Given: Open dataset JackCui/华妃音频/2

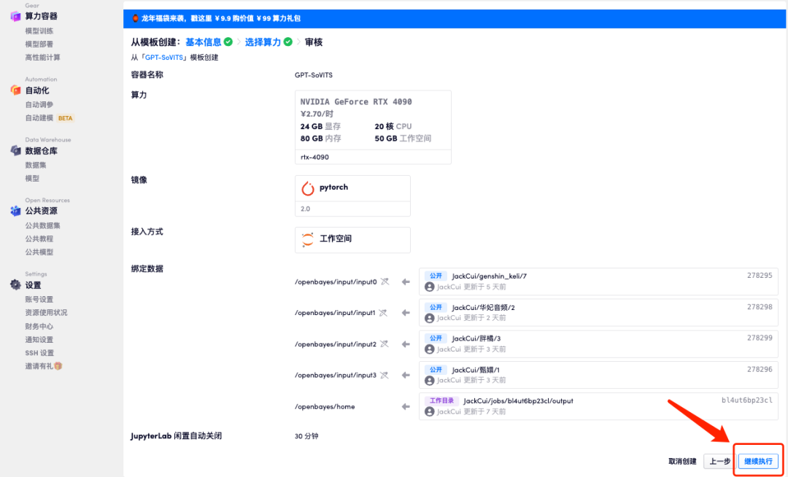Looking at the screenshot, I should point(483,307).
